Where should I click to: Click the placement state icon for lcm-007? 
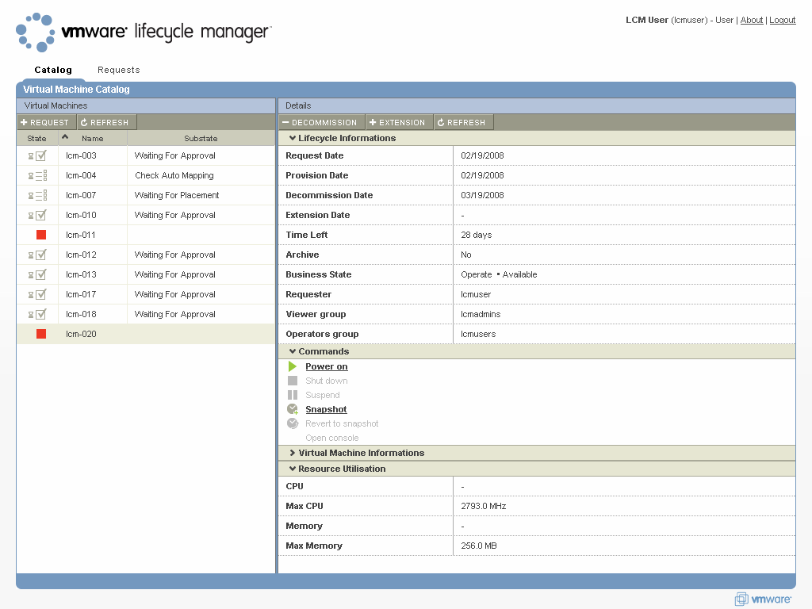[37, 195]
